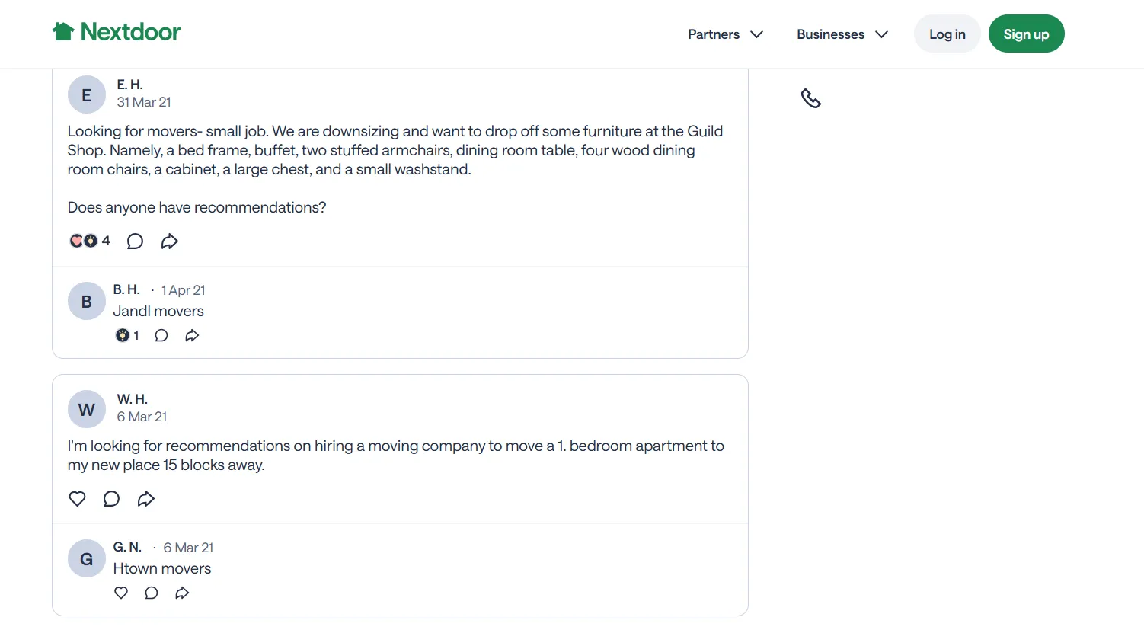This screenshot has height=630, width=1144.
Task: Expand the Businesses dropdown menu
Action: [842, 34]
